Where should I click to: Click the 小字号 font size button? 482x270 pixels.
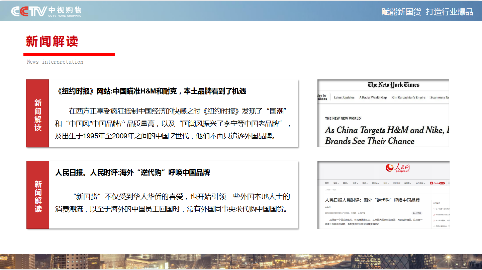click(x=417, y=213)
